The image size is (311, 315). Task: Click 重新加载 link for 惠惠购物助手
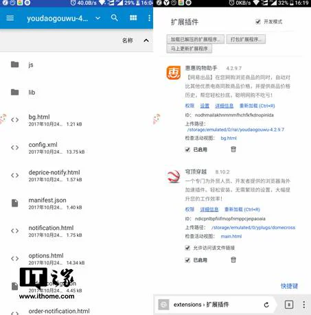[257, 106]
